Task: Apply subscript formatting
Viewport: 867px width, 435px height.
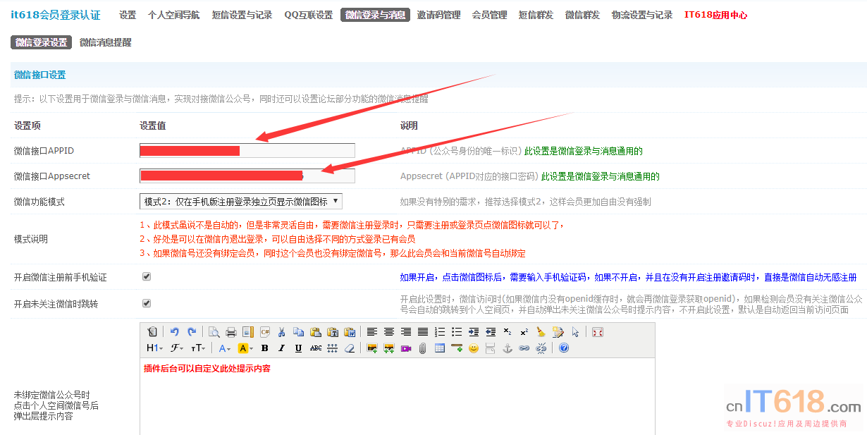Action: coord(508,332)
